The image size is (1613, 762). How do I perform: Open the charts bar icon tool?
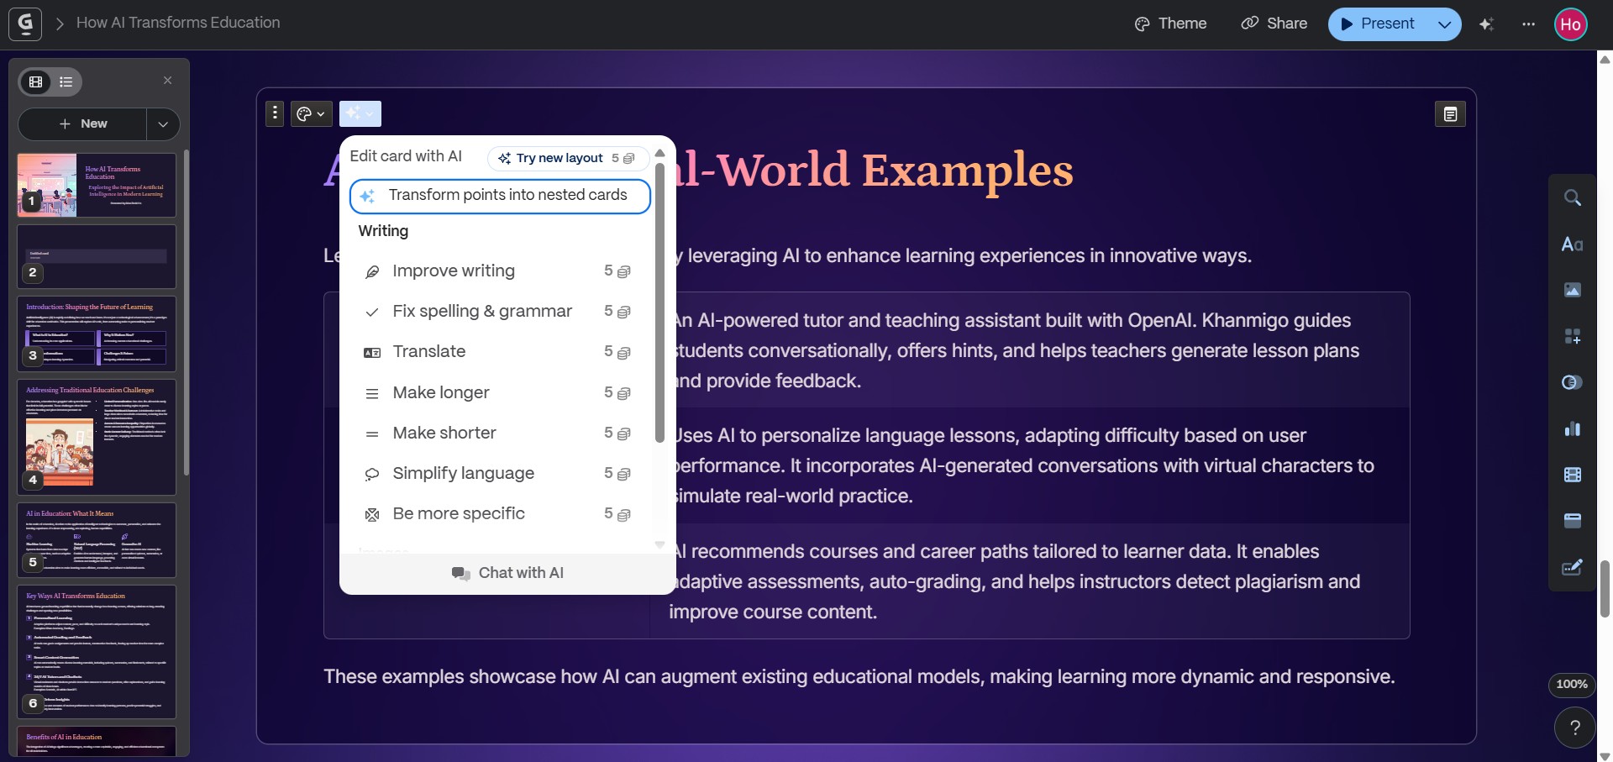[x=1573, y=428]
